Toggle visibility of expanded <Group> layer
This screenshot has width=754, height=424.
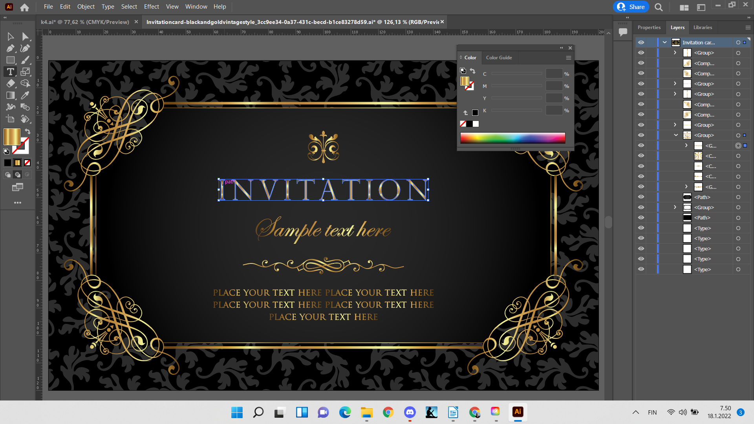641,135
